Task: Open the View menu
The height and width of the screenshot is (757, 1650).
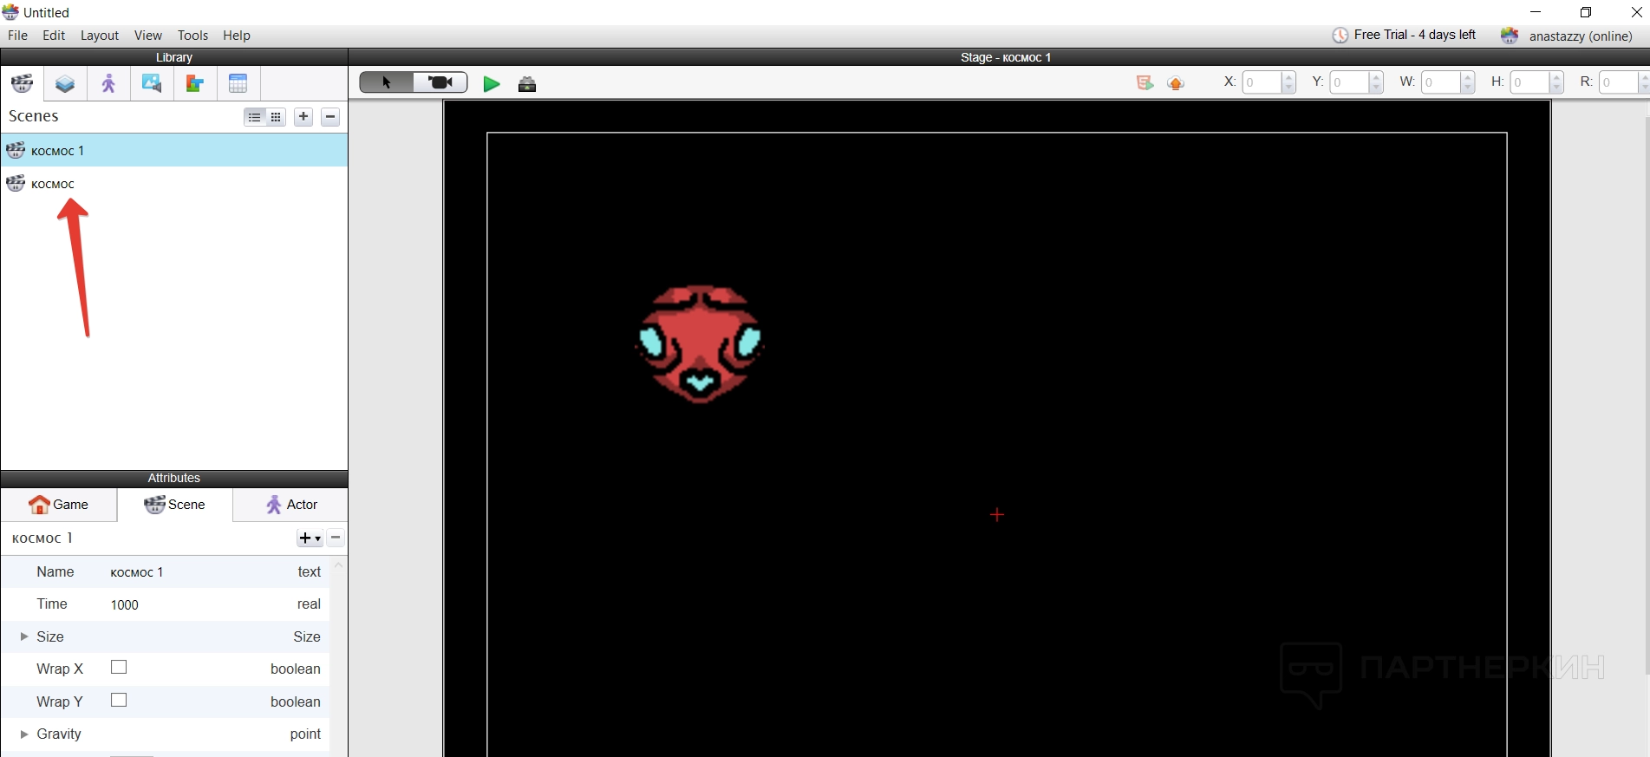Action: 148,36
